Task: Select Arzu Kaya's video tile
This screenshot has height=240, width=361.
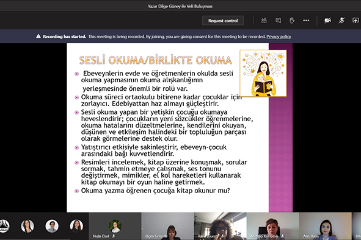Action: (x=326, y=226)
